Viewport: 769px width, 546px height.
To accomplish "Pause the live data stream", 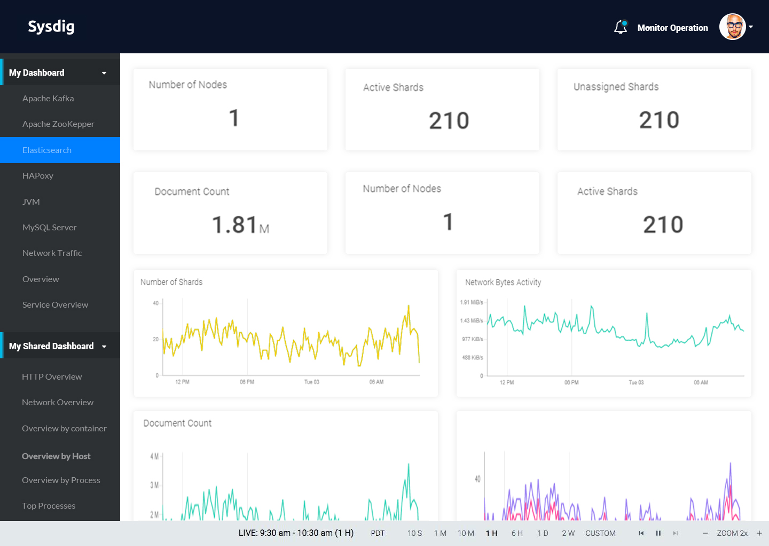I will [x=658, y=533].
